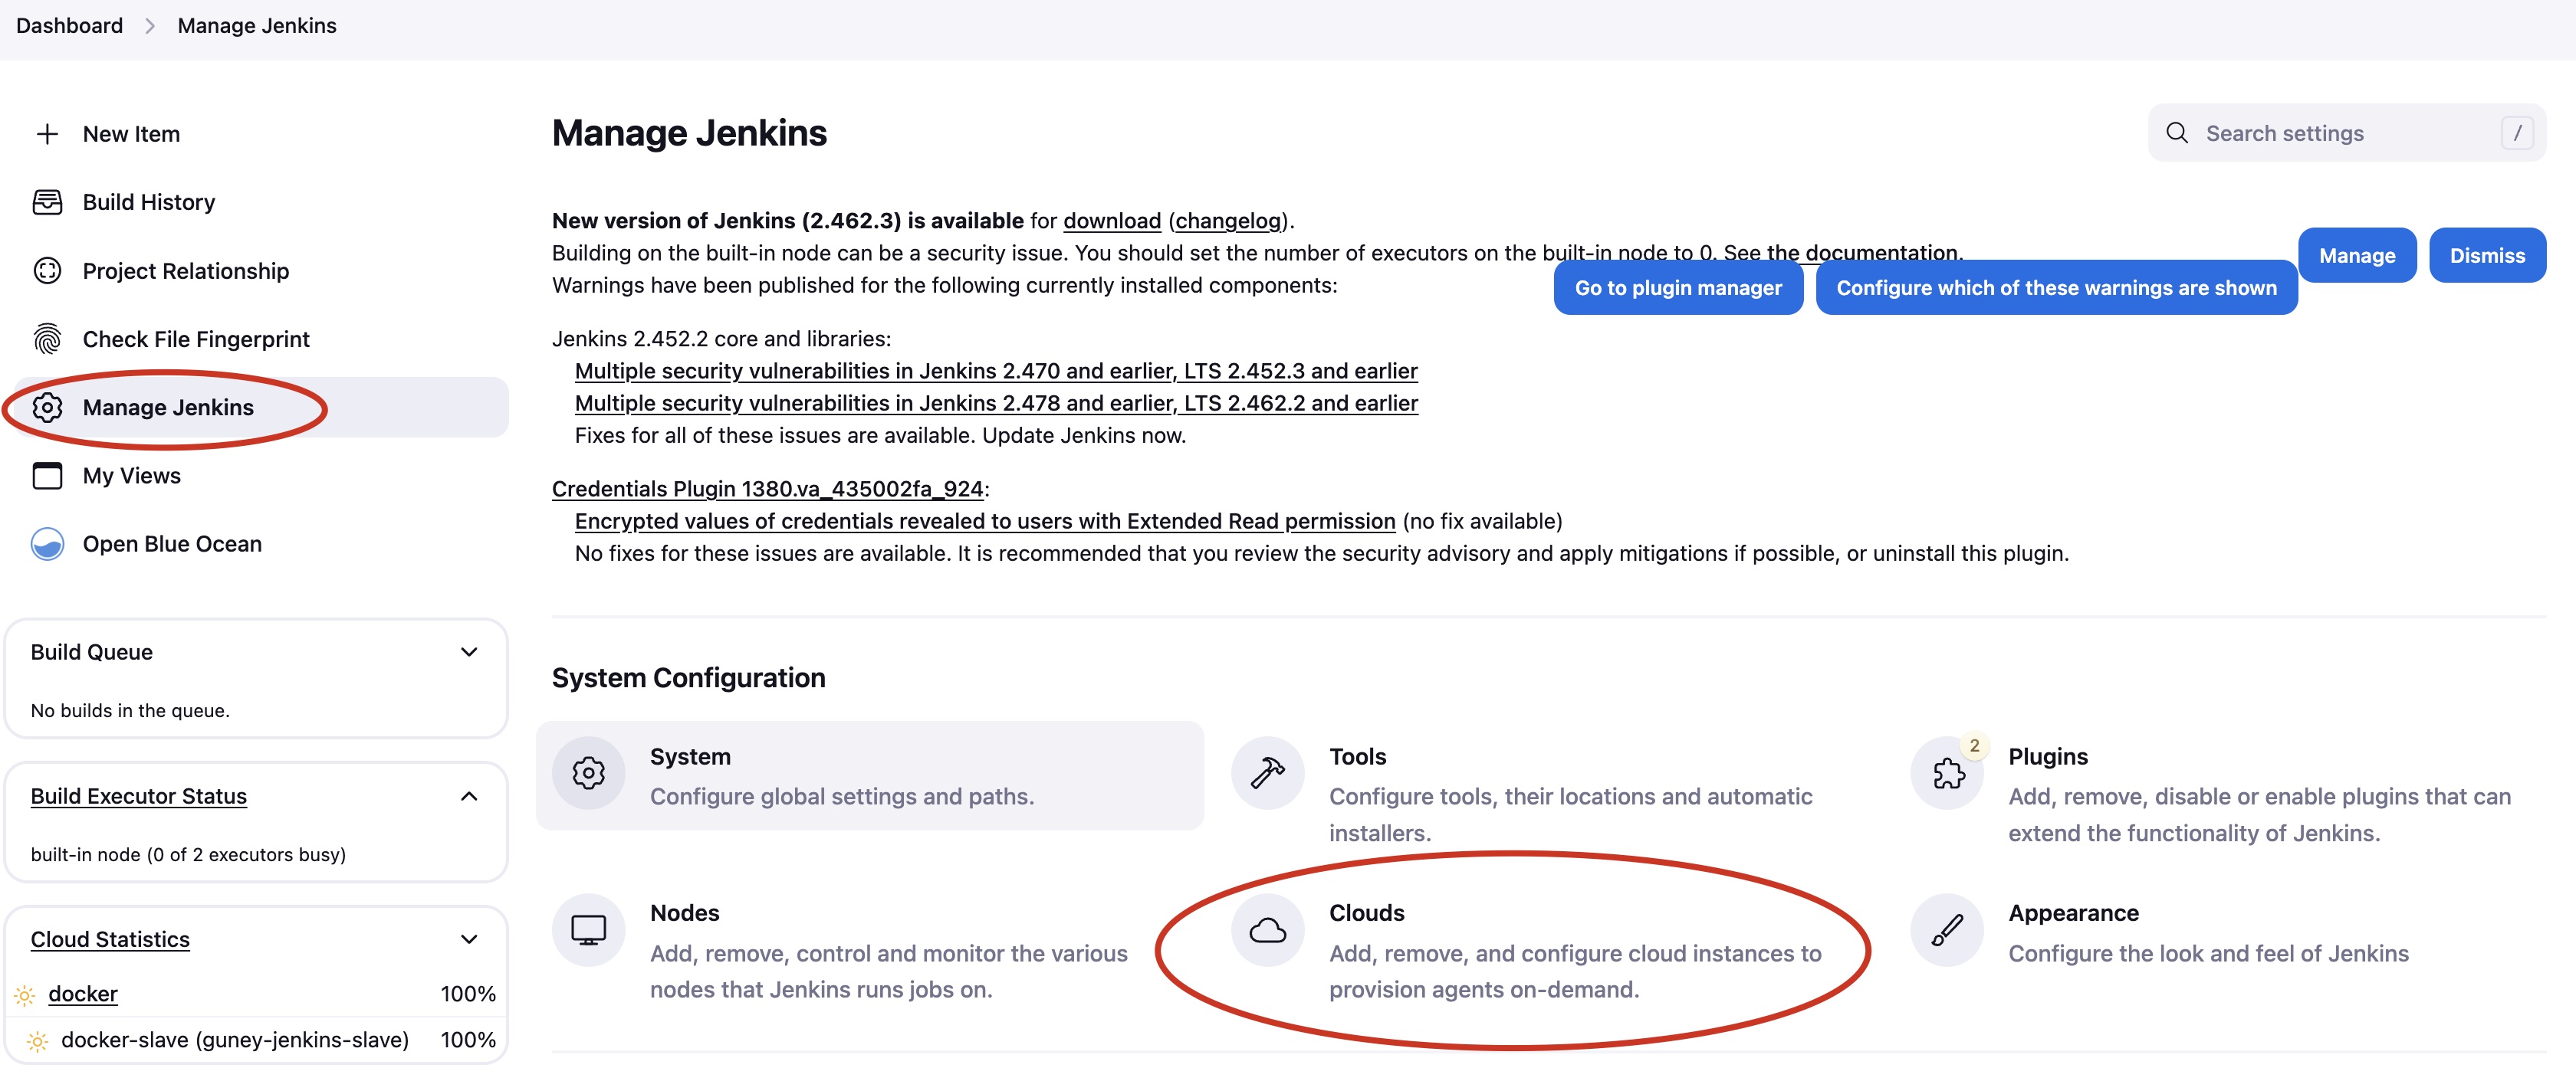Open the Plugins card title
Screen dimensions: 2576x1091
[2048, 756]
